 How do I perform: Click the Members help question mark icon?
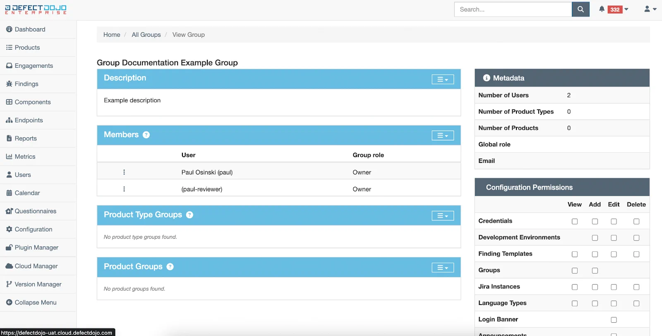tap(146, 135)
